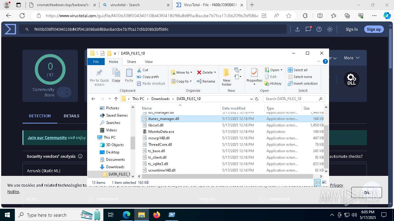This screenshot has height=221, width=394.
Task: Switch to details view layout
Action: pos(317,182)
